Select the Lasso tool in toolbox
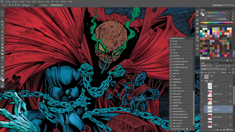 tap(2, 19)
